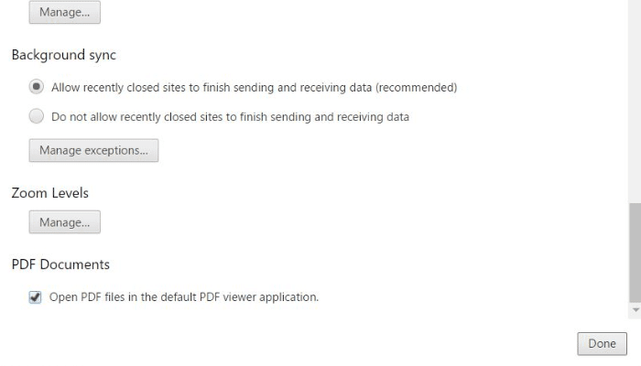Click the scrollbar track above the thumb
The height and width of the screenshot is (366, 641).
point(635,91)
